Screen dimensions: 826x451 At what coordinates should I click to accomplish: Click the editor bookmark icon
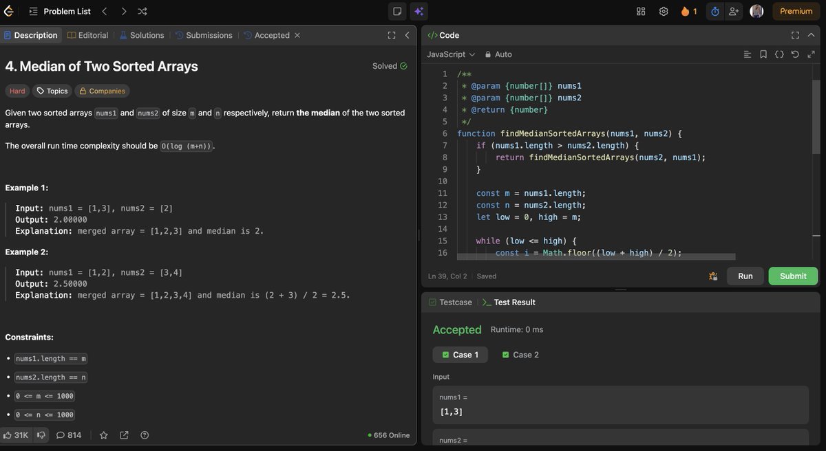tap(763, 54)
